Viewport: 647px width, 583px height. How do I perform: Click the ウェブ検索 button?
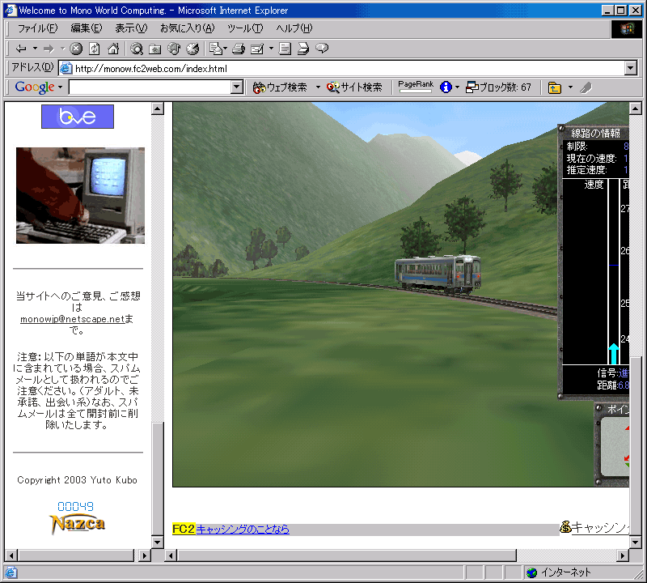point(280,87)
